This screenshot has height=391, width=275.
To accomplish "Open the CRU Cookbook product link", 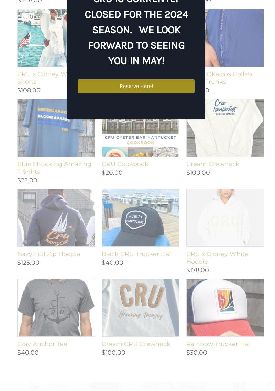I will (125, 164).
